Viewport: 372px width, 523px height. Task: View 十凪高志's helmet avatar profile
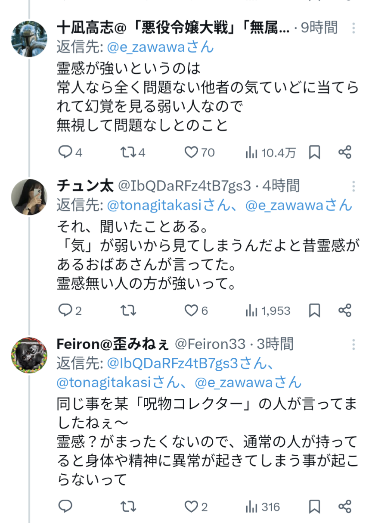pos(29,39)
